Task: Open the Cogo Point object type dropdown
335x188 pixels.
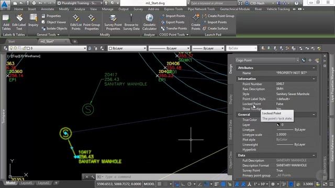Action: (x=267, y=61)
